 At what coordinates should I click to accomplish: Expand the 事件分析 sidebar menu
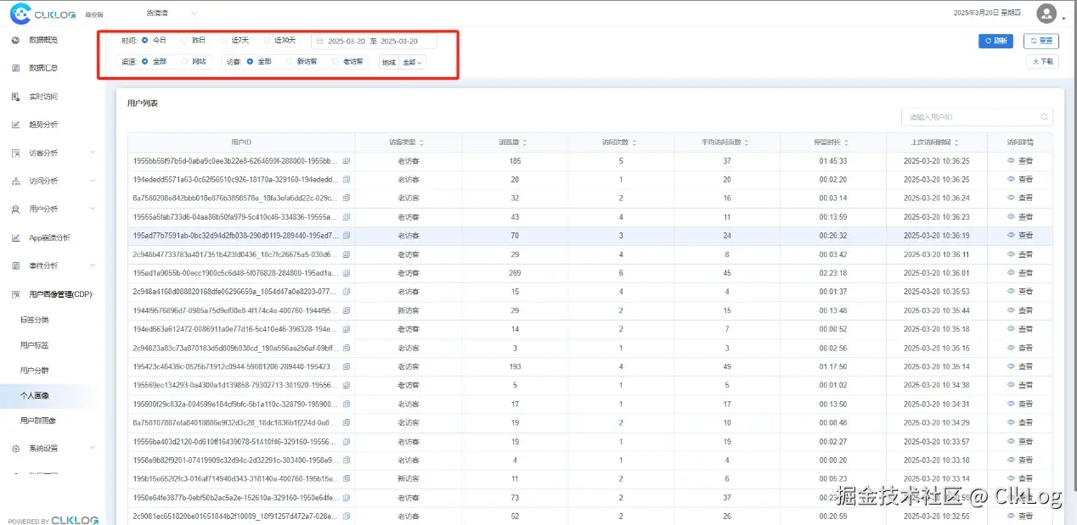coord(93,265)
